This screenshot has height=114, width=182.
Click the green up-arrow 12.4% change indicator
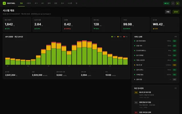(37, 28)
